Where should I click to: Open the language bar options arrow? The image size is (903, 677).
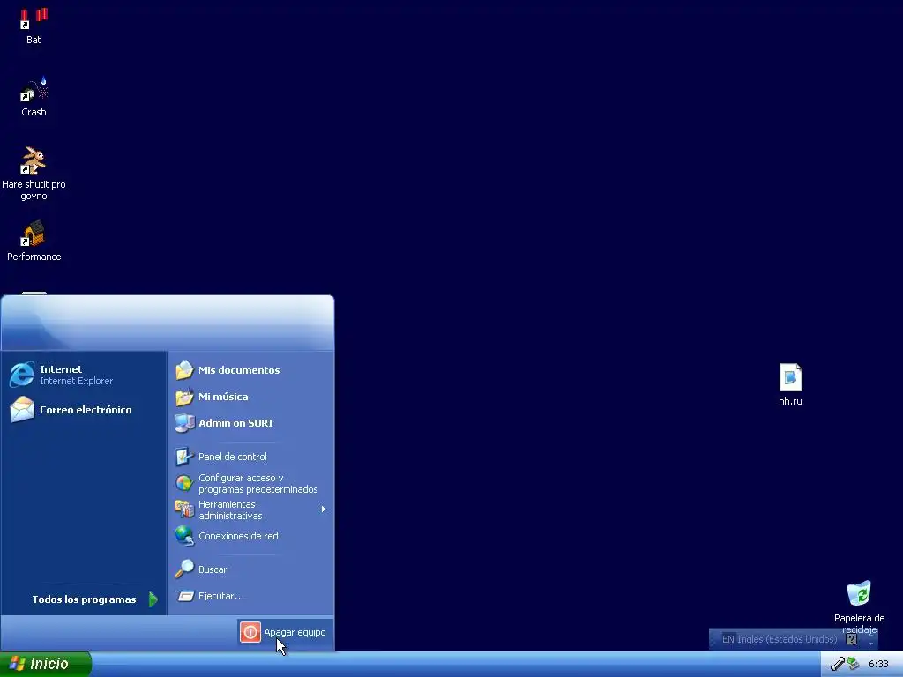click(x=870, y=643)
